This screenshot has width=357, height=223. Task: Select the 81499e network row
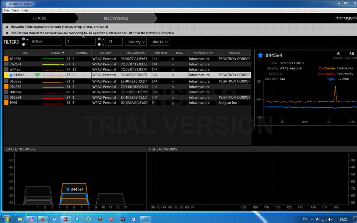(127, 59)
